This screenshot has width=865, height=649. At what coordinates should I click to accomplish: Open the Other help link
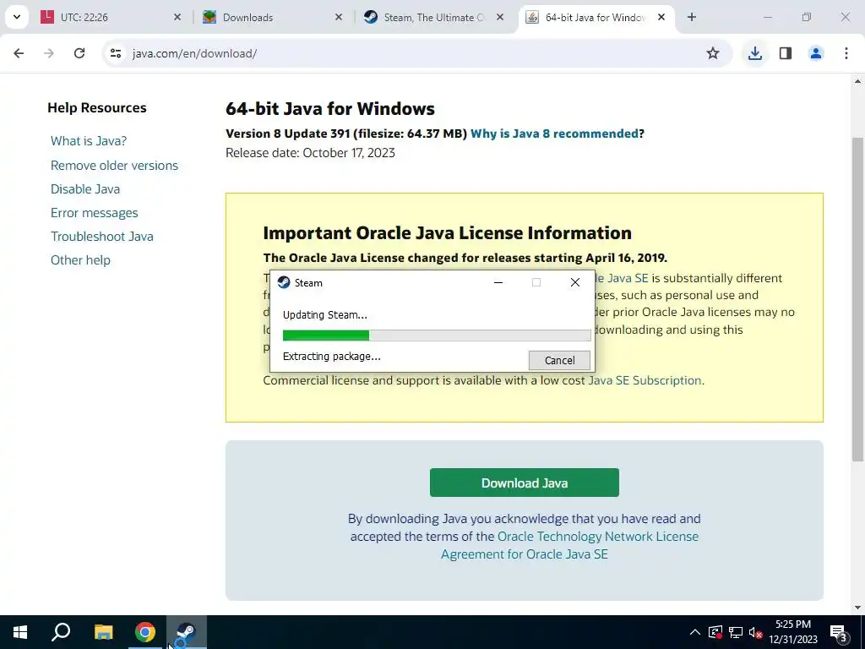(80, 260)
